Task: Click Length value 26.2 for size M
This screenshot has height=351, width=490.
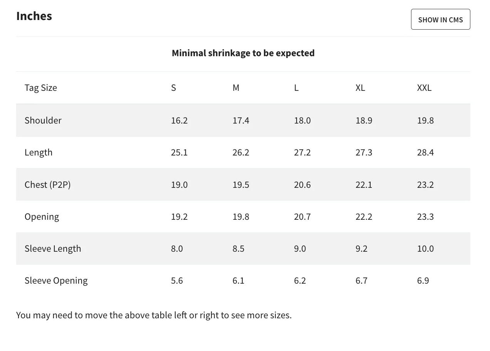Action: 241,152
